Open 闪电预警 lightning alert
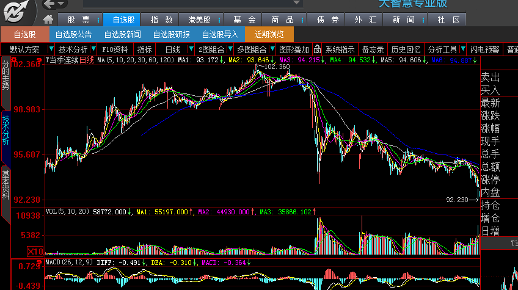This screenshot has width=518, height=290. point(484,49)
